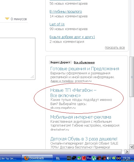The width and height of the screenshot is (134, 162).
Task: Click the sib.corp.megafon.ru address
Action: pyautogui.click(x=63, y=108)
